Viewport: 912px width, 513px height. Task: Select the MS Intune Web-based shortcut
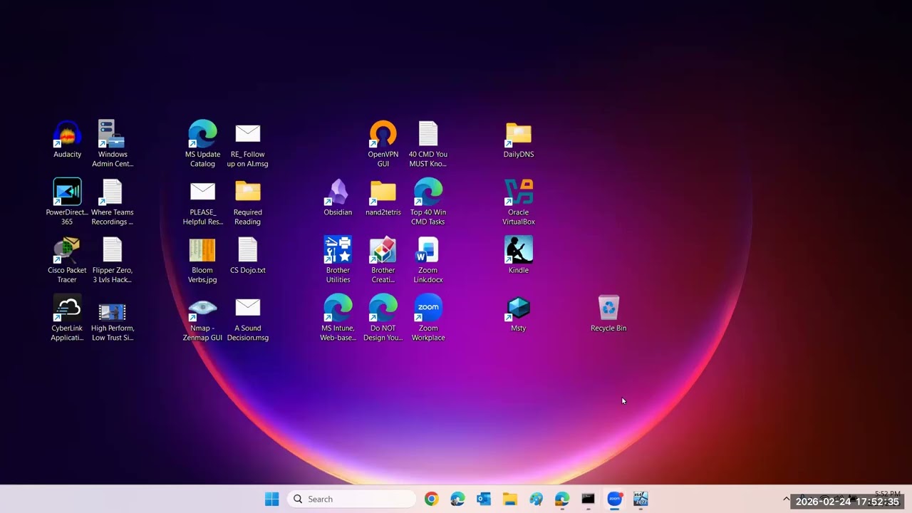[x=338, y=318]
